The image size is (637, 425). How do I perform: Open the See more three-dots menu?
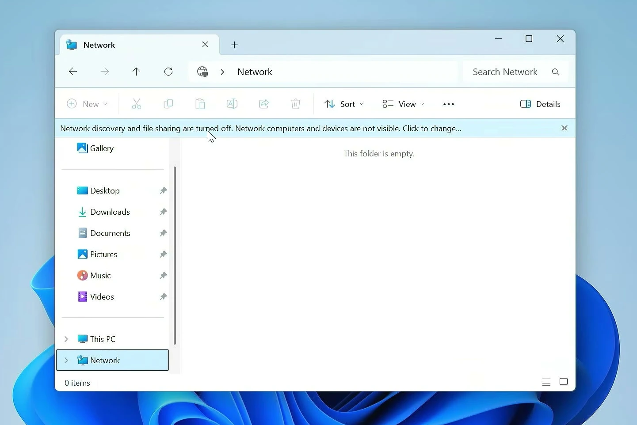(x=449, y=104)
